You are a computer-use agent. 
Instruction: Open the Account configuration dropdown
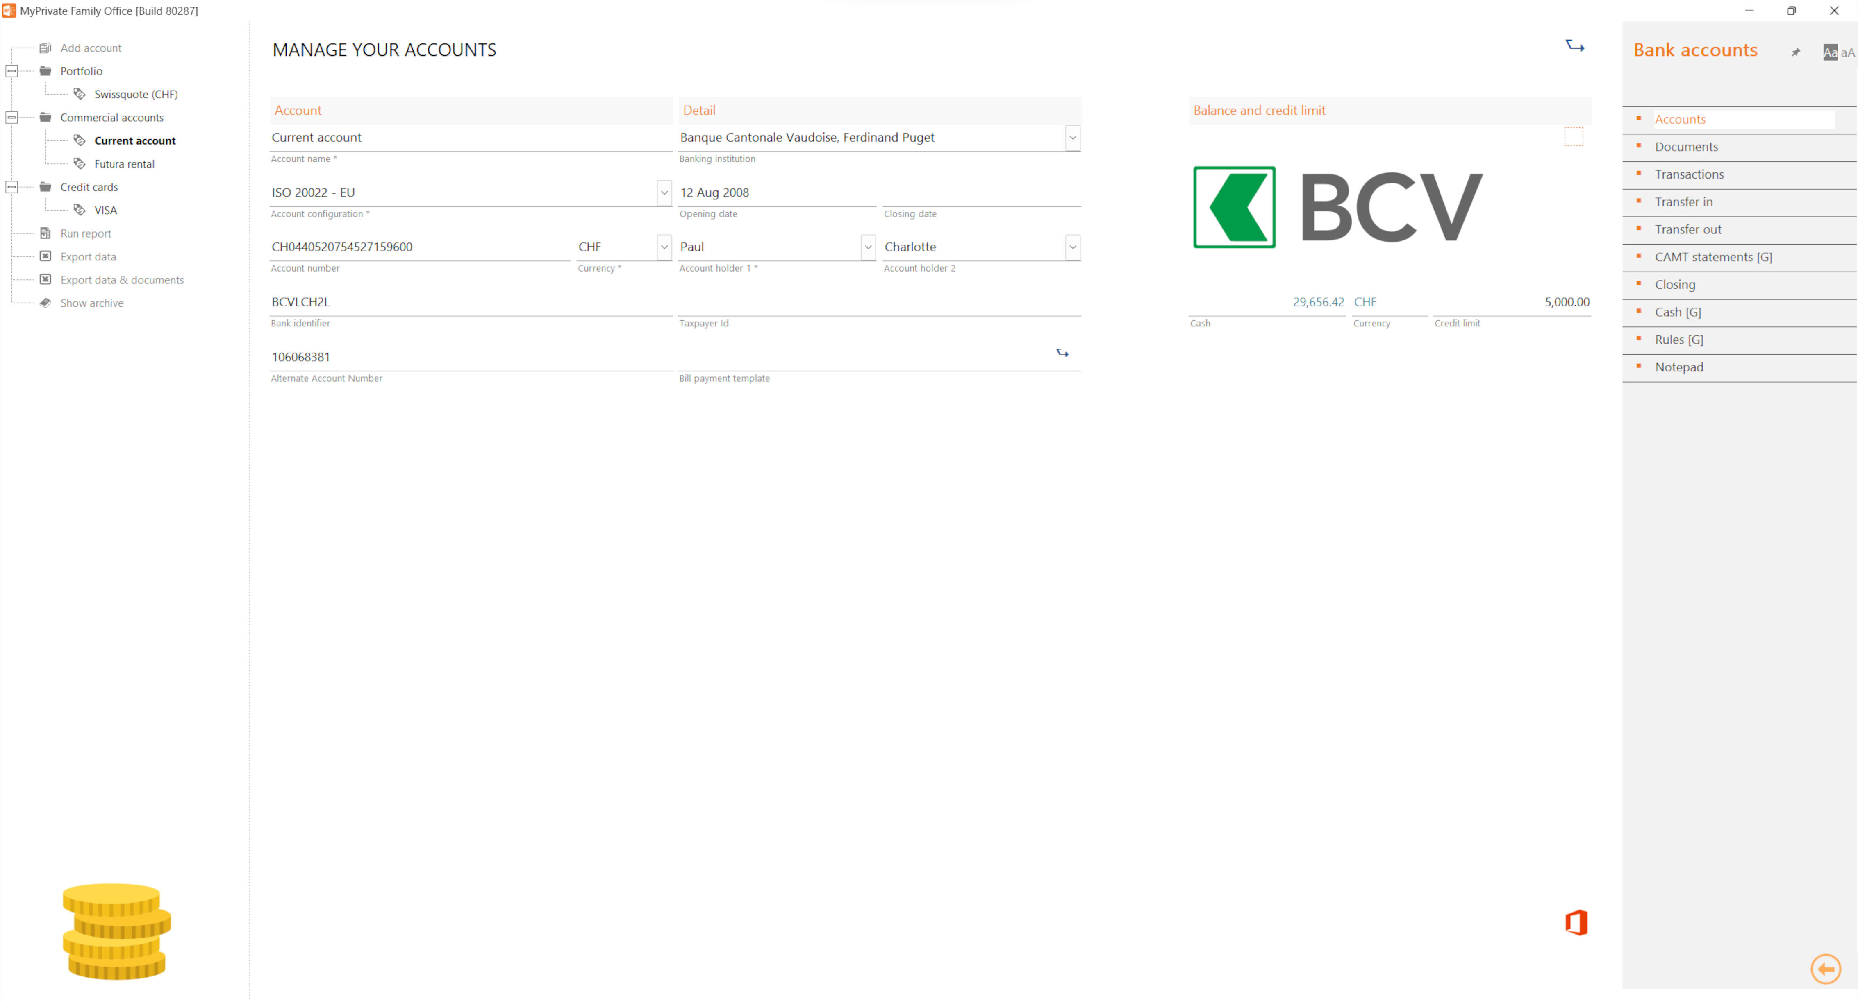(663, 192)
